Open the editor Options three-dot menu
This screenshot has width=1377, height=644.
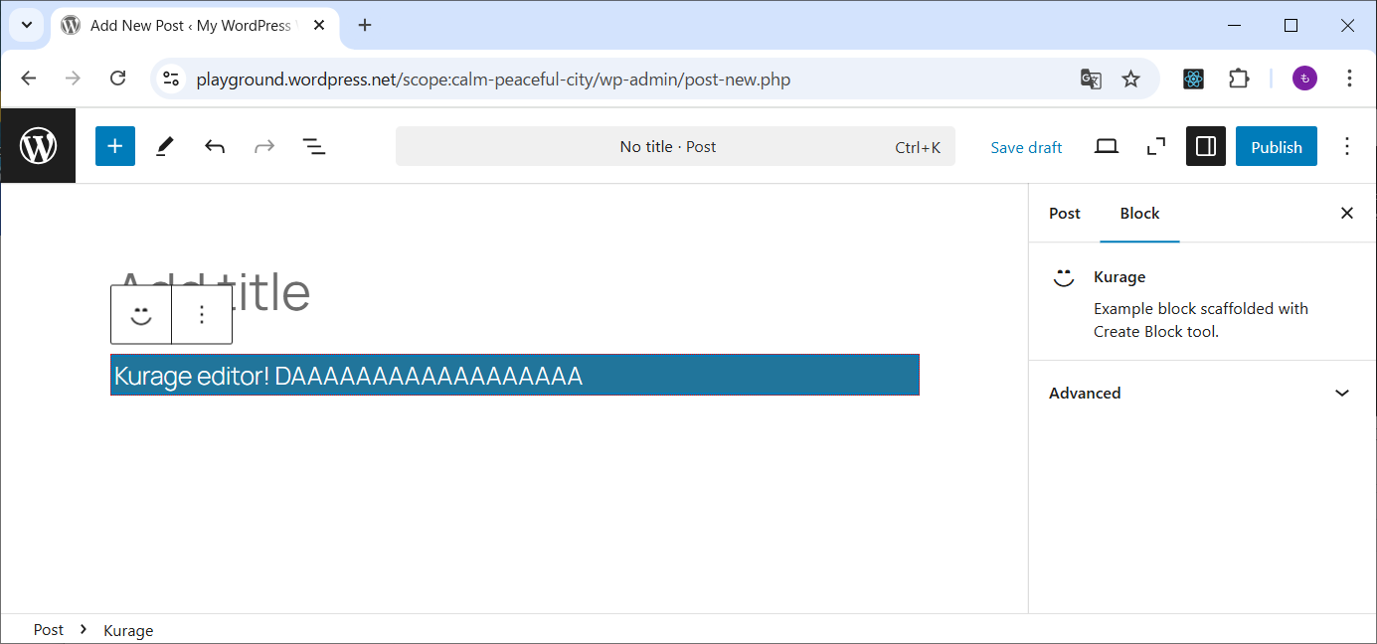(x=1347, y=146)
